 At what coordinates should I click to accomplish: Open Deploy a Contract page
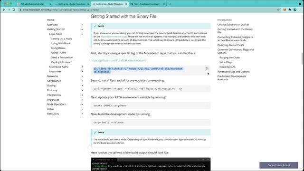coord(61,62)
